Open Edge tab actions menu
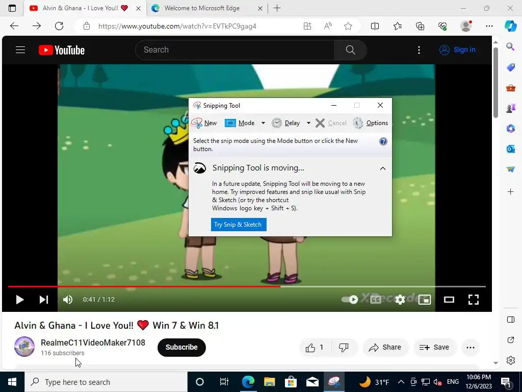 (x=12, y=8)
